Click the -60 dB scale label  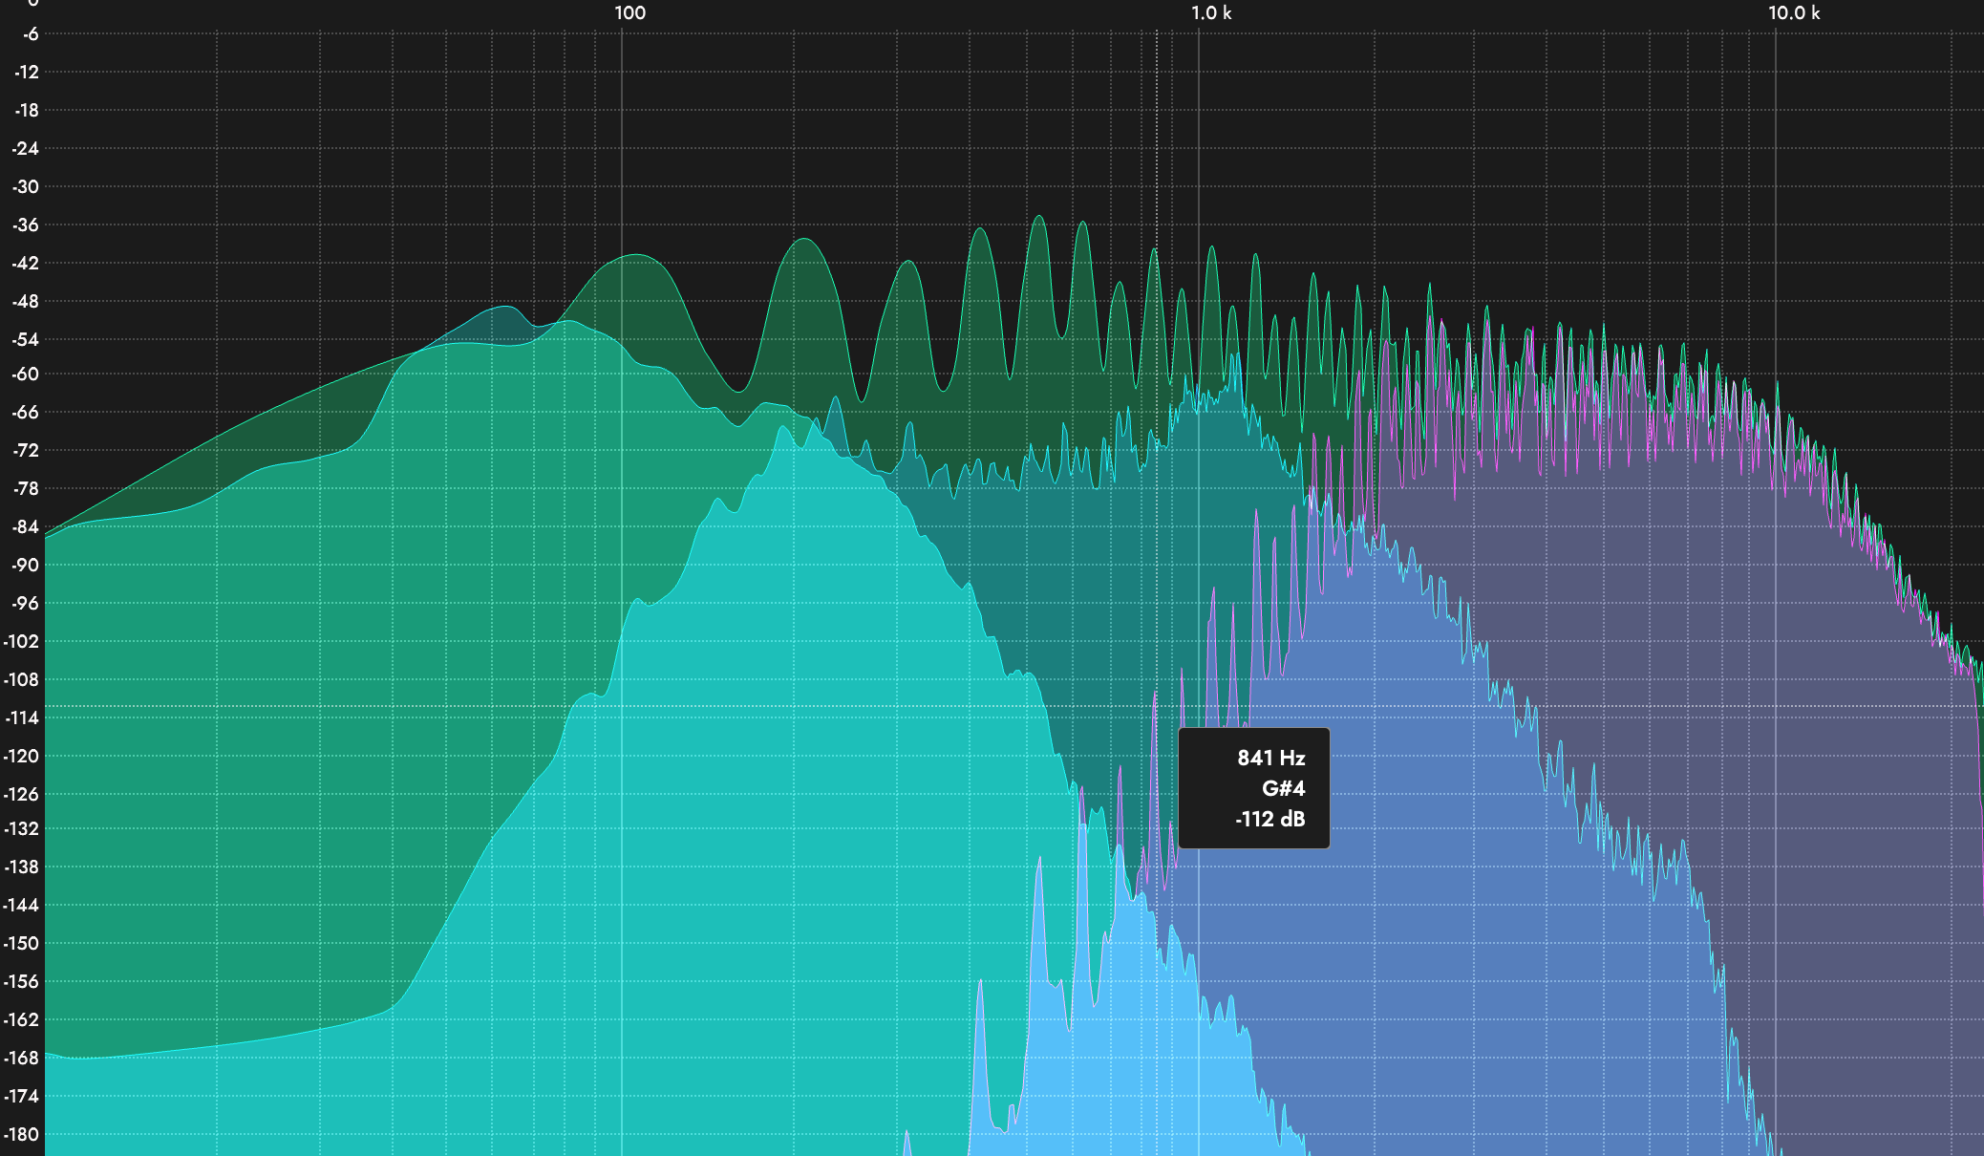26,374
